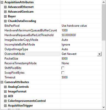106x110 pixels.
Task: Click the BitsPerPixel value field
Action: pyautogui.click(x=81, y=26)
